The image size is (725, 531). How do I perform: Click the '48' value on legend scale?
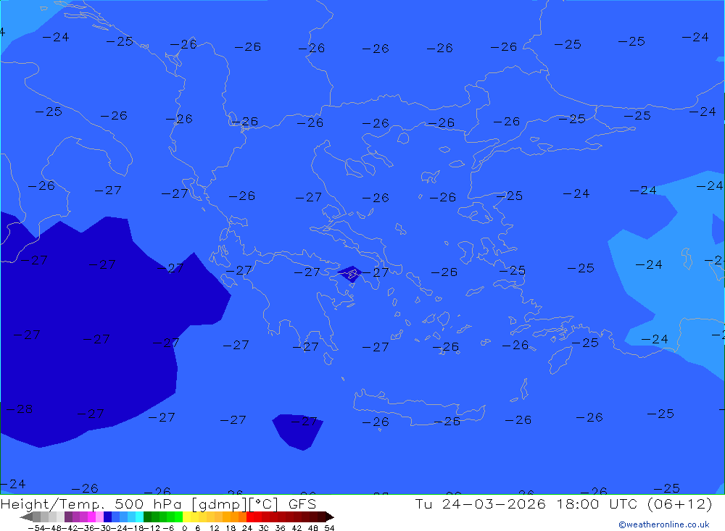coord(313,528)
